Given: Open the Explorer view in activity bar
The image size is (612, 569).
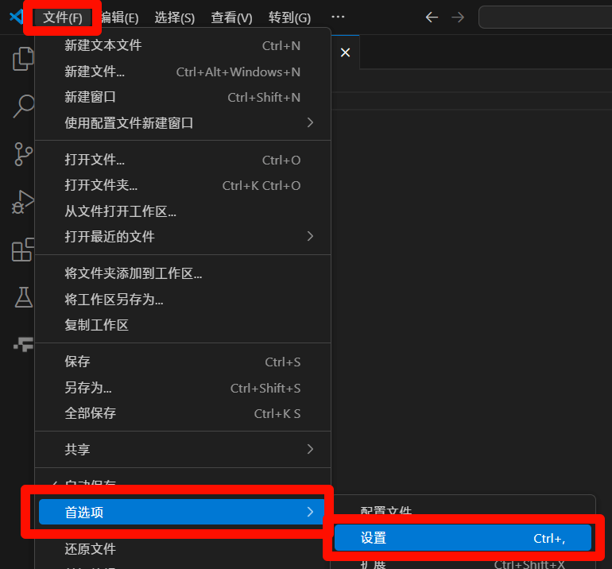Looking at the screenshot, I should tap(23, 59).
